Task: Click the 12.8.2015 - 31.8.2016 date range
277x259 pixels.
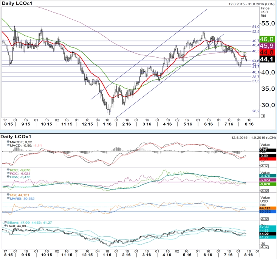Action: [252, 4]
